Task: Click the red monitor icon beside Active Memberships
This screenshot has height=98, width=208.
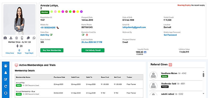Action: click(17, 65)
